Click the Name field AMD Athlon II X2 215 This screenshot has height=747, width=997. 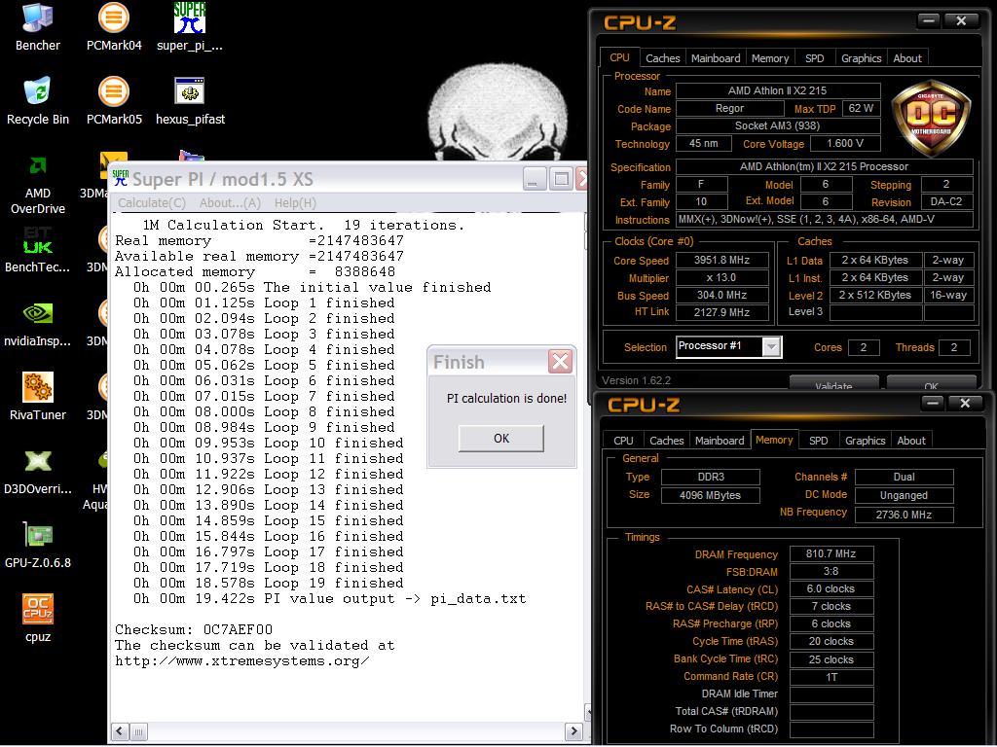pos(778,90)
